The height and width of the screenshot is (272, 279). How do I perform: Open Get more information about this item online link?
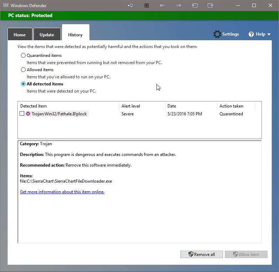point(62,192)
